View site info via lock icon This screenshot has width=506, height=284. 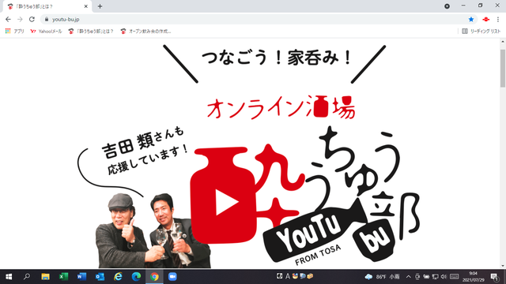point(47,19)
